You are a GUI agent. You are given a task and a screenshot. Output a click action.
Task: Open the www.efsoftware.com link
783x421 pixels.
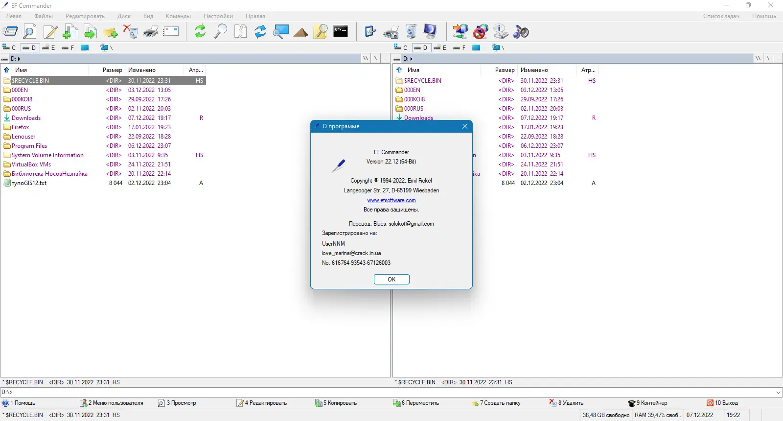(391, 200)
